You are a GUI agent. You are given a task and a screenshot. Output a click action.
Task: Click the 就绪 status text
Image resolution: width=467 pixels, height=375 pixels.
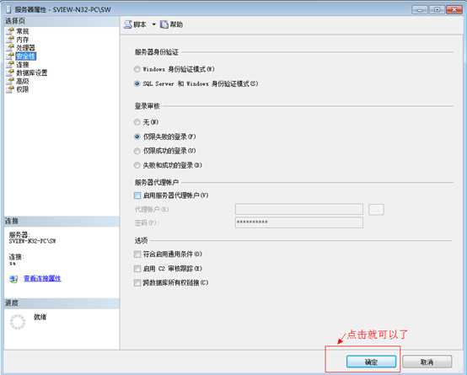tap(40, 317)
